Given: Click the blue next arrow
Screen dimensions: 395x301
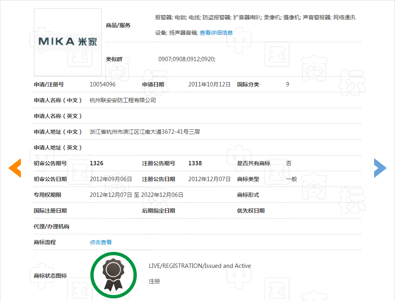Looking at the screenshot, I should click(x=380, y=168).
